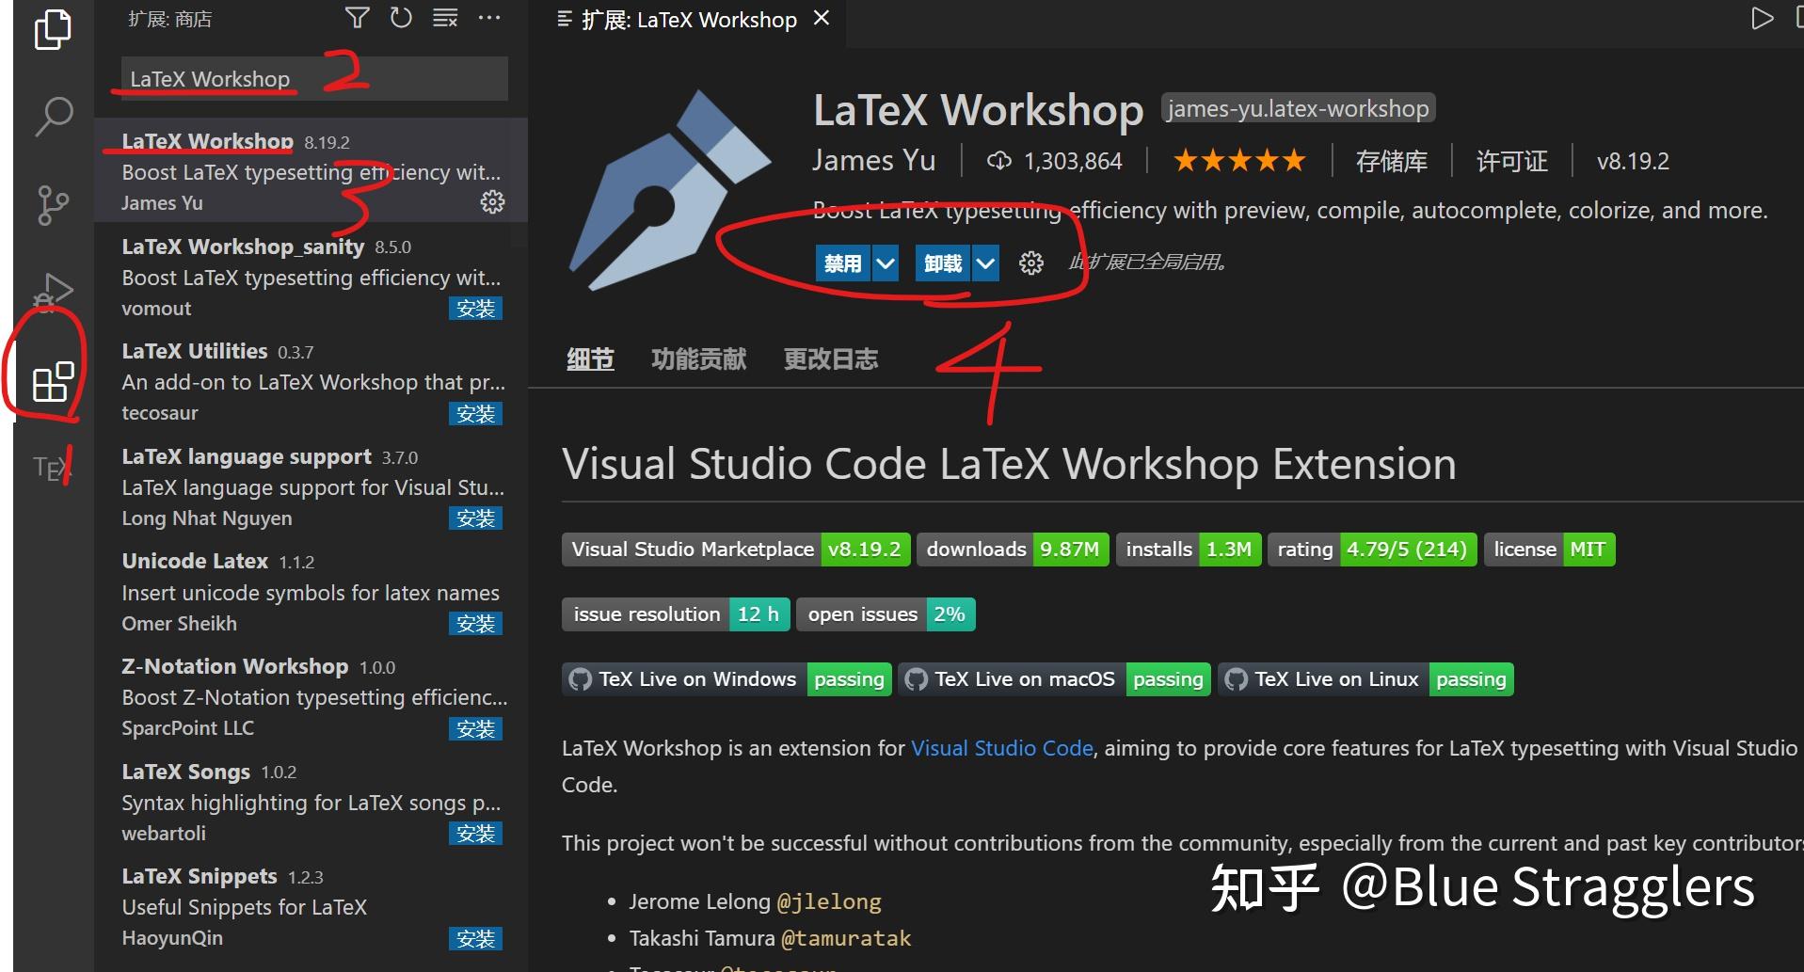Filter the extension search results
The width and height of the screenshot is (1804, 972).
[x=357, y=17]
